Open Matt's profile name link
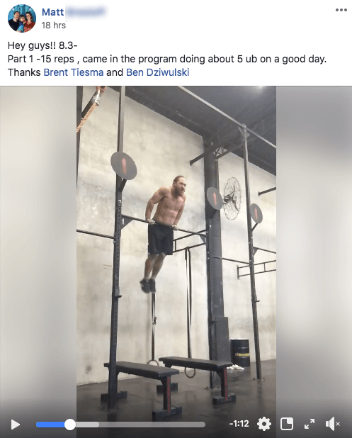 52,12
